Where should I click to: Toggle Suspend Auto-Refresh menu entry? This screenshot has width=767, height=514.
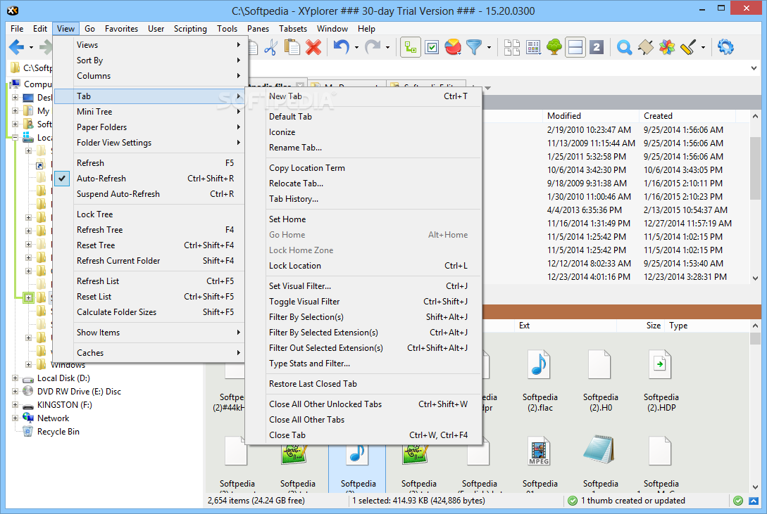[x=149, y=194]
